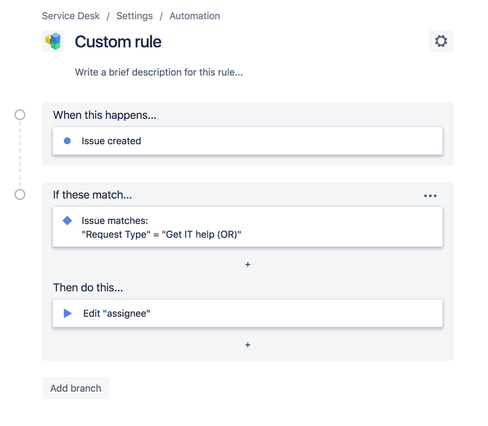The height and width of the screenshot is (426, 488).
Task: Open rule settings via the gear icon
Action: coord(441,41)
